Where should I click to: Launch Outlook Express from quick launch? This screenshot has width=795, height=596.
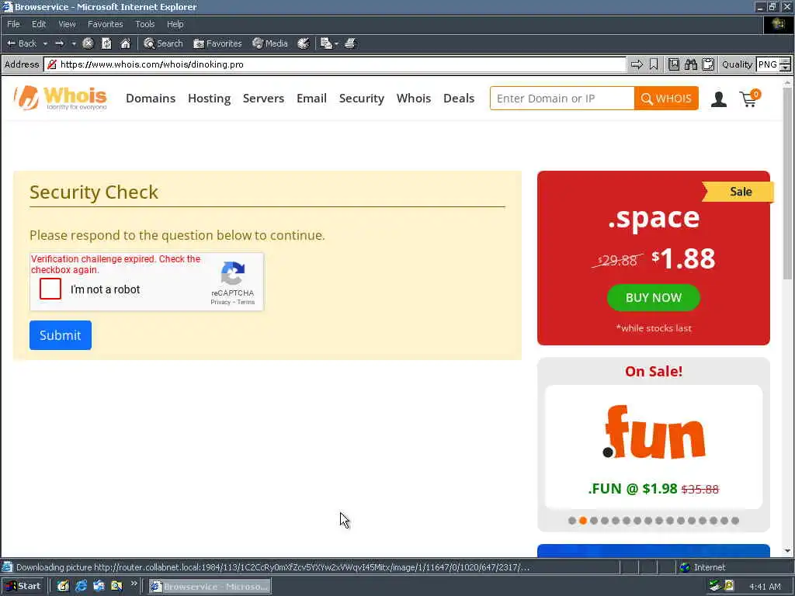tap(99, 587)
